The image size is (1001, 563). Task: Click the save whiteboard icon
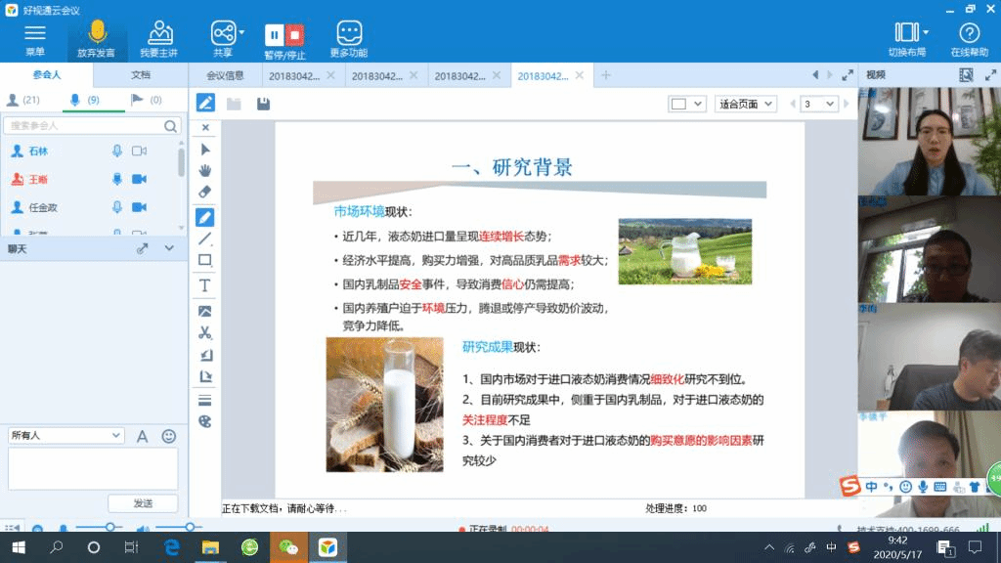pos(263,104)
